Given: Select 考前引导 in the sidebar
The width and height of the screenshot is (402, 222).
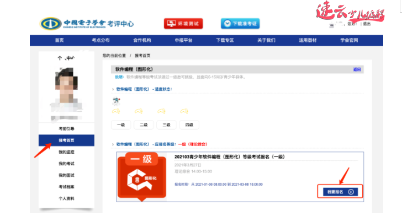Looking at the screenshot, I should (66, 129).
